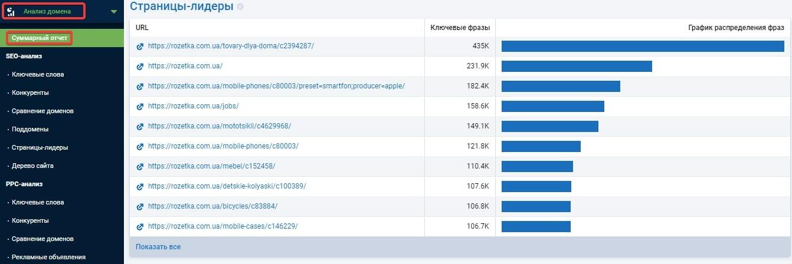792x264 pixels.
Task: Open external link icon for mebel URL
Action: (x=140, y=166)
